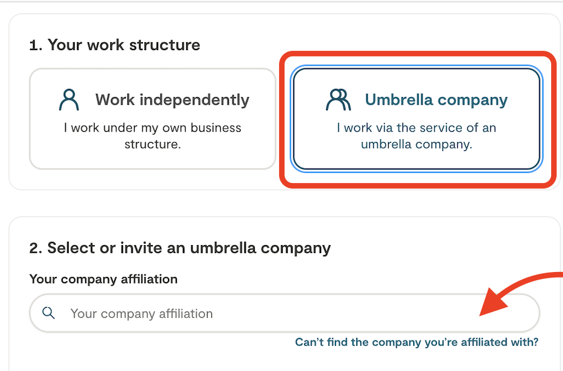
Task: Click the "1. Your work structure" heading
Action: pyautogui.click(x=115, y=45)
